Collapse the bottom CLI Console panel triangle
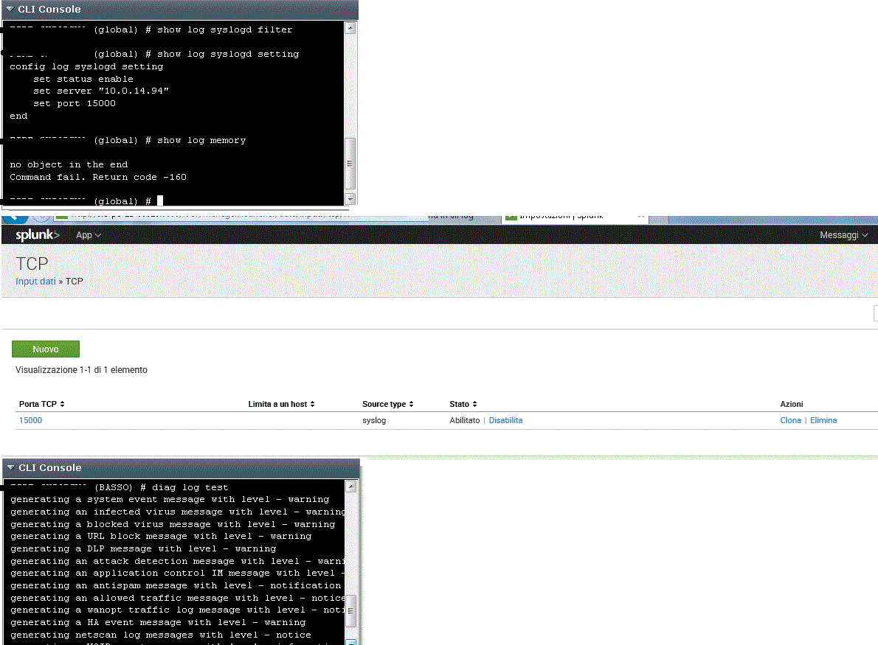The width and height of the screenshot is (878, 645). pyautogui.click(x=10, y=467)
